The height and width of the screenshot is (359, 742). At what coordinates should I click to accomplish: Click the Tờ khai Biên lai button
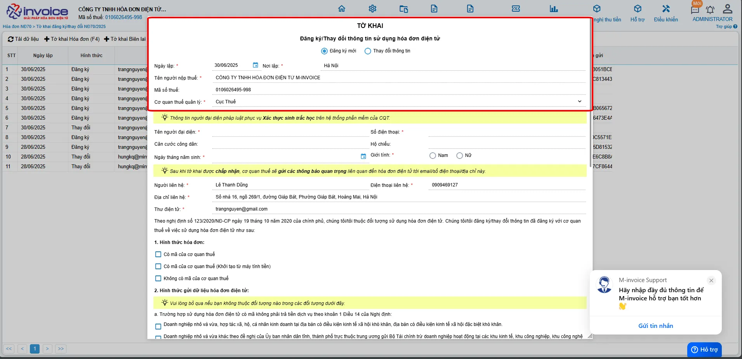point(125,39)
